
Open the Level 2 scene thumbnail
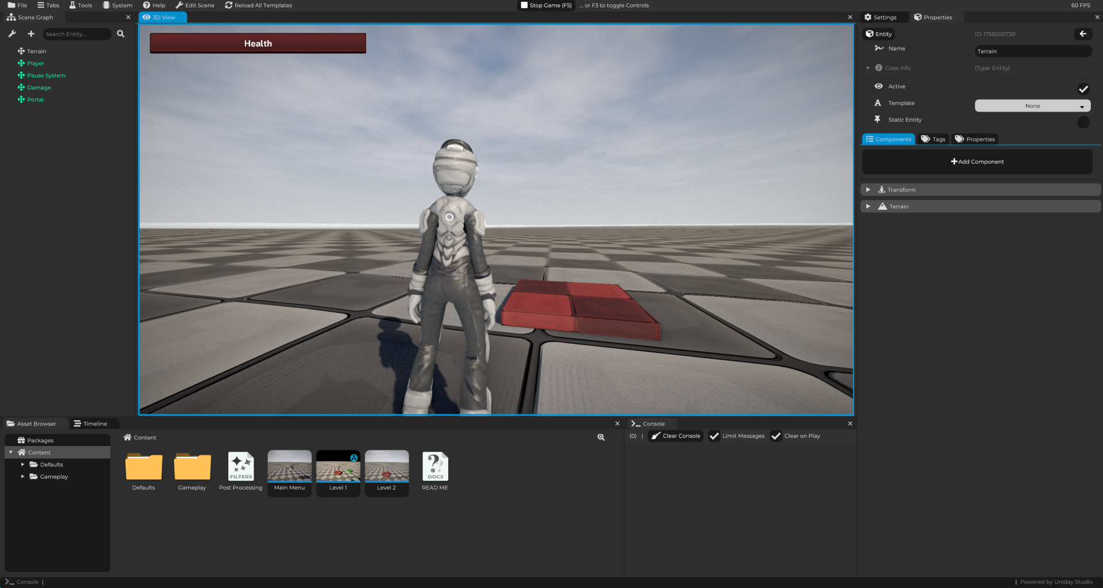coord(386,467)
